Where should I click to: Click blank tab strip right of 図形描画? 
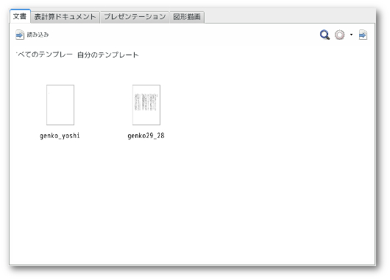[x=288, y=17]
